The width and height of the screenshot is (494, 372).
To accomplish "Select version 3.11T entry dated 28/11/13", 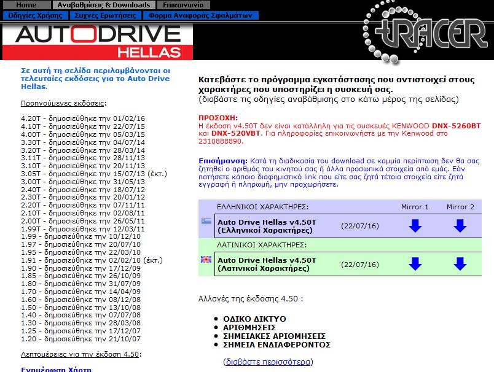I will 83,158.
